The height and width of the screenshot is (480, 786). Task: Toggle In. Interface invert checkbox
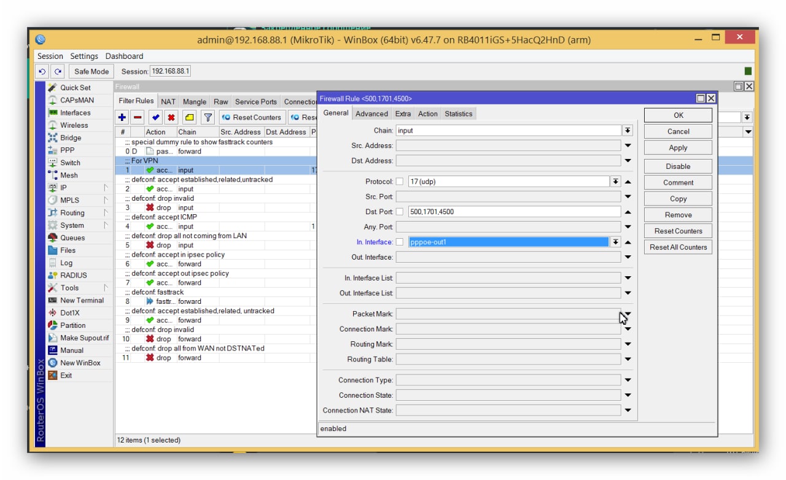click(x=400, y=242)
